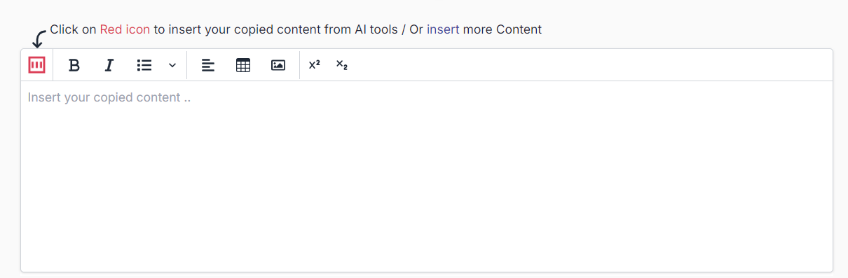Open the text alignment options
The image size is (848, 278).
pos(208,65)
